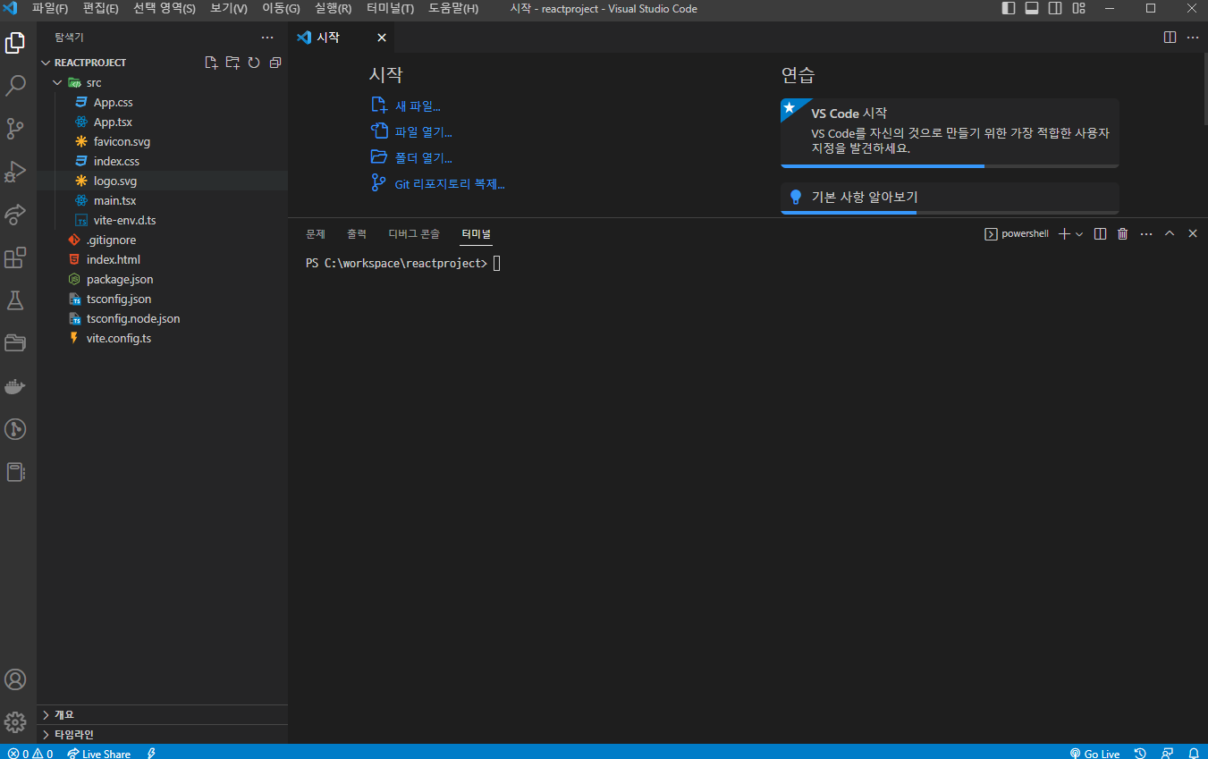Open the 터미널(T) menu
The image size is (1208, 759).
point(391,8)
